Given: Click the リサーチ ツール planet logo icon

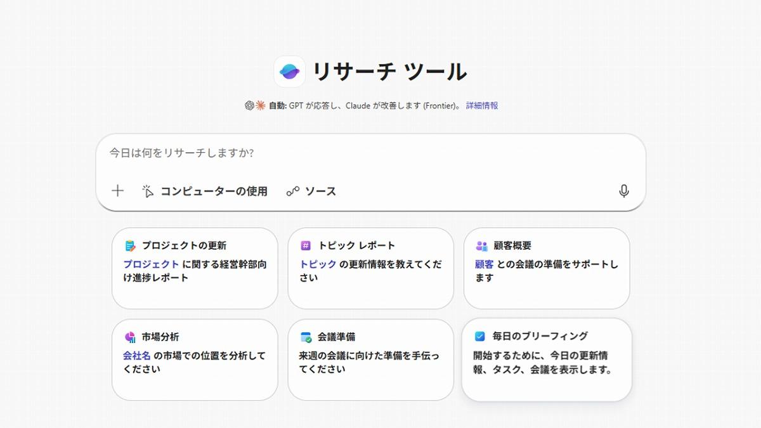Looking at the screenshot, I should pos(290,71).
